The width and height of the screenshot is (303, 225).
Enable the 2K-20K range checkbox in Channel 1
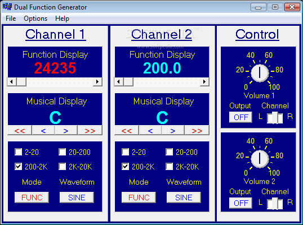[62, 166]
